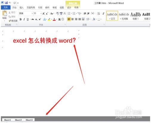Click the Decrease Indent icon
Viewport: 151px width, 123px height.
click(x=85, y=13)
